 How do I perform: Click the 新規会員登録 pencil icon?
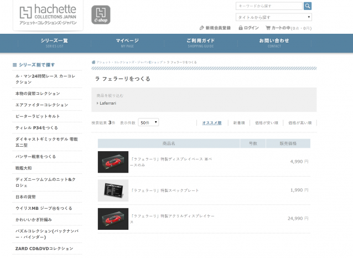(x=202, y=28)
